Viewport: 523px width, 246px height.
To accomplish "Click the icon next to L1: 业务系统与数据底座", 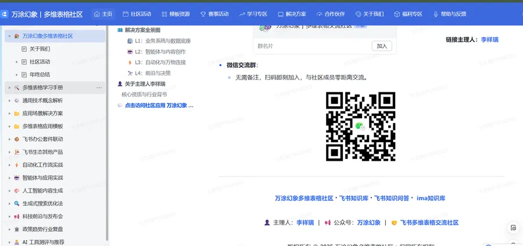I will [x=130, y=41].
